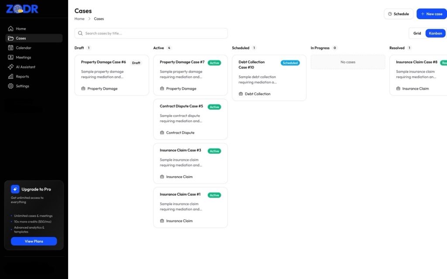Click the Reports bar chart icon
Image resolution: width=447 pixels, height=279 pixels.
click(11, 77)
